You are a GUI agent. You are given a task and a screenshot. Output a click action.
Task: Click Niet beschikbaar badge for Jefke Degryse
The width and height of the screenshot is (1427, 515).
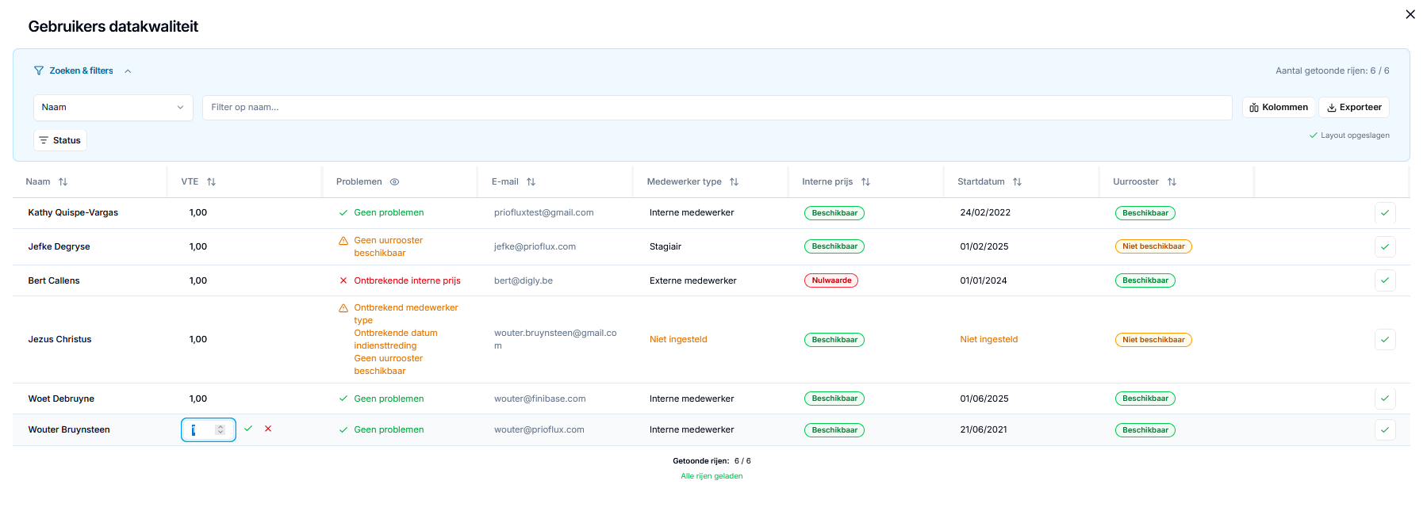point(1153,246)
